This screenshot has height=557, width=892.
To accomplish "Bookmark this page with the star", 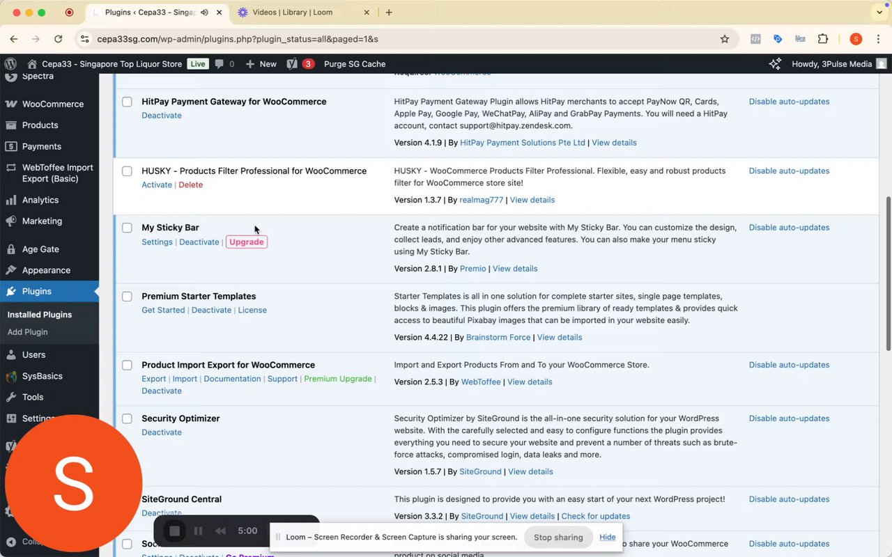I will point(725,39).
